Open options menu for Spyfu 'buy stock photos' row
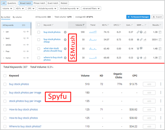The height and width of the screenshot is (130, 165). (161, 84)
